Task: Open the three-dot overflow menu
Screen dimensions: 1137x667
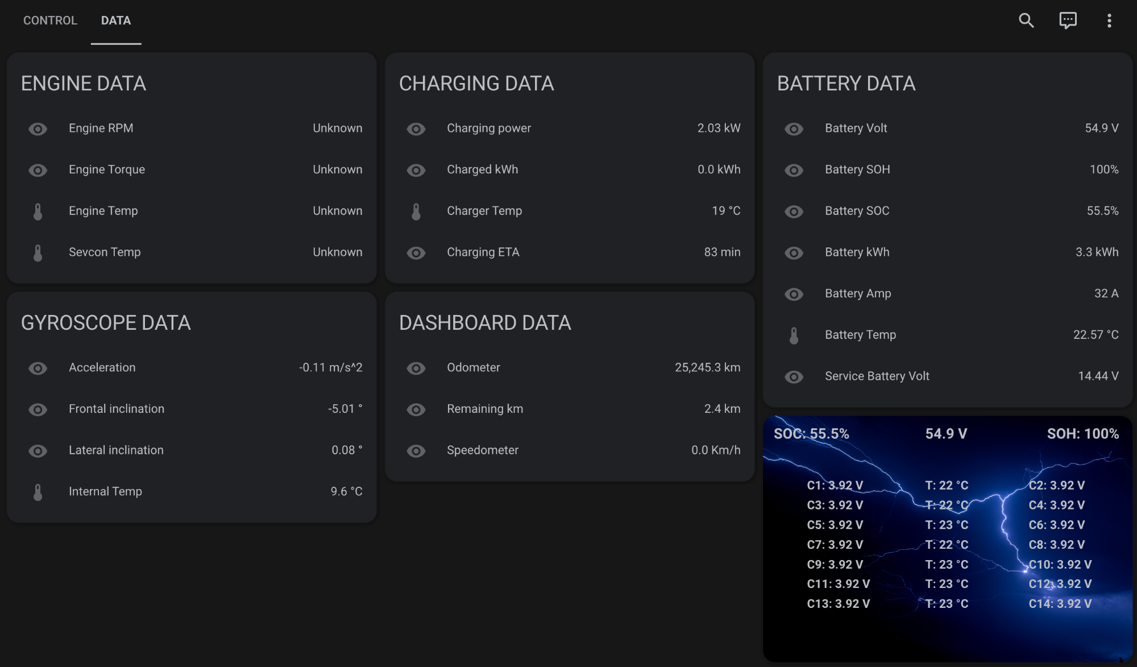Action: (x=1109, y=20)
